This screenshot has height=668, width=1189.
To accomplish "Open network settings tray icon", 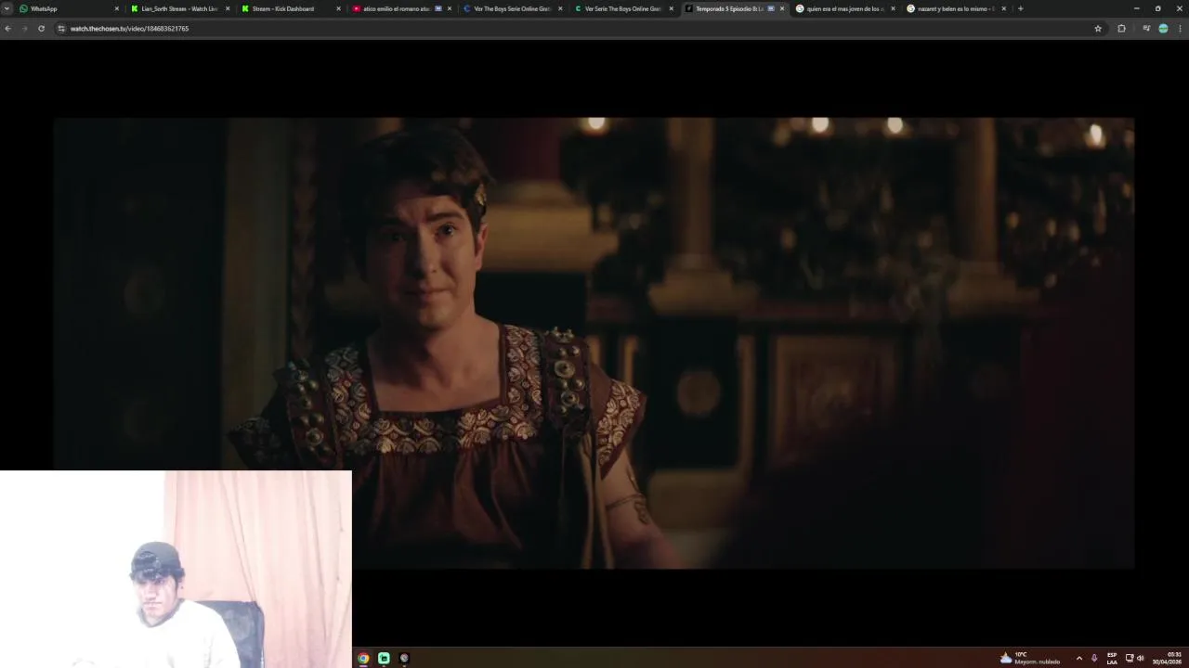I will pyautogui.click(x=1130, y=658).
